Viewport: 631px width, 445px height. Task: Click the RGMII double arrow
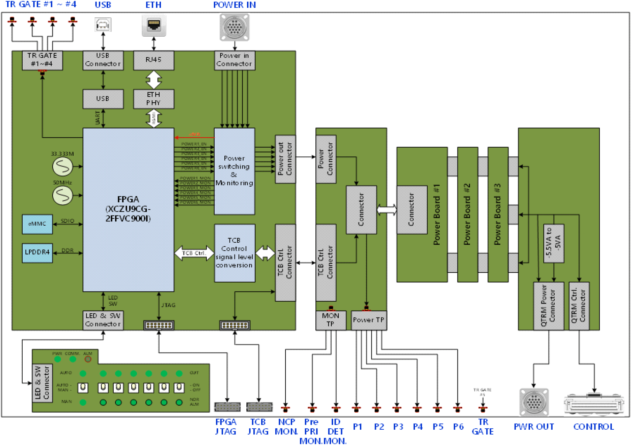pos(154,118)
